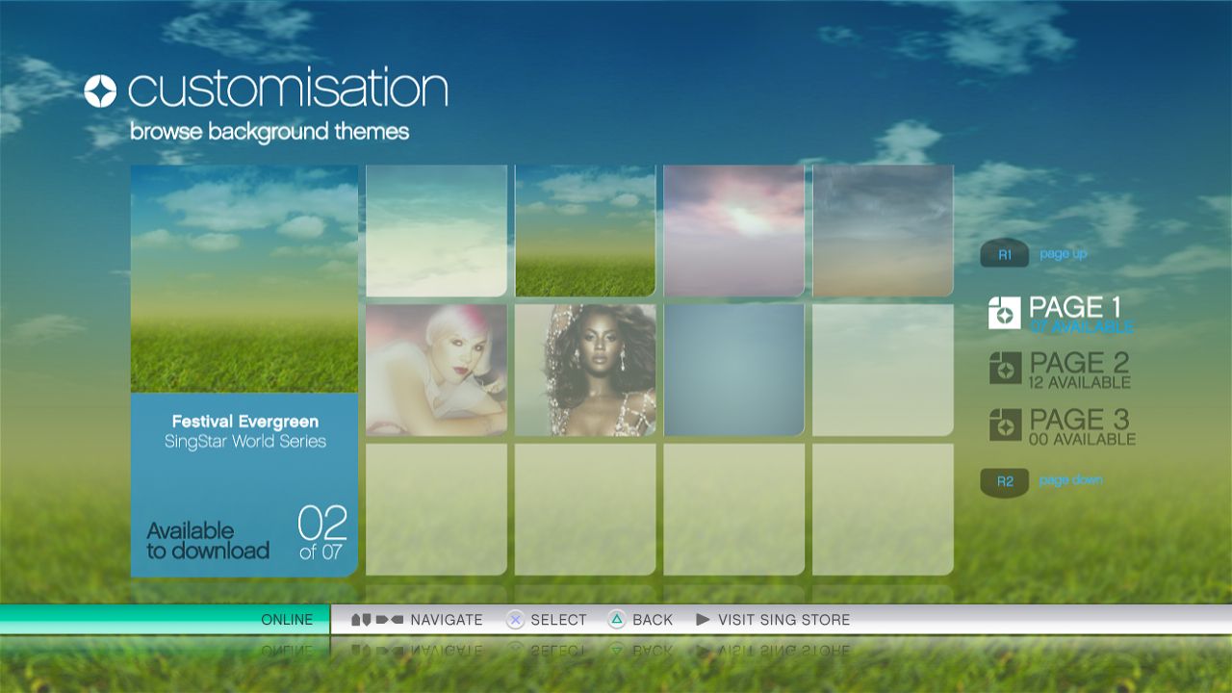Select the curly-haired woman theme thumbnail

tap(585, 371)
